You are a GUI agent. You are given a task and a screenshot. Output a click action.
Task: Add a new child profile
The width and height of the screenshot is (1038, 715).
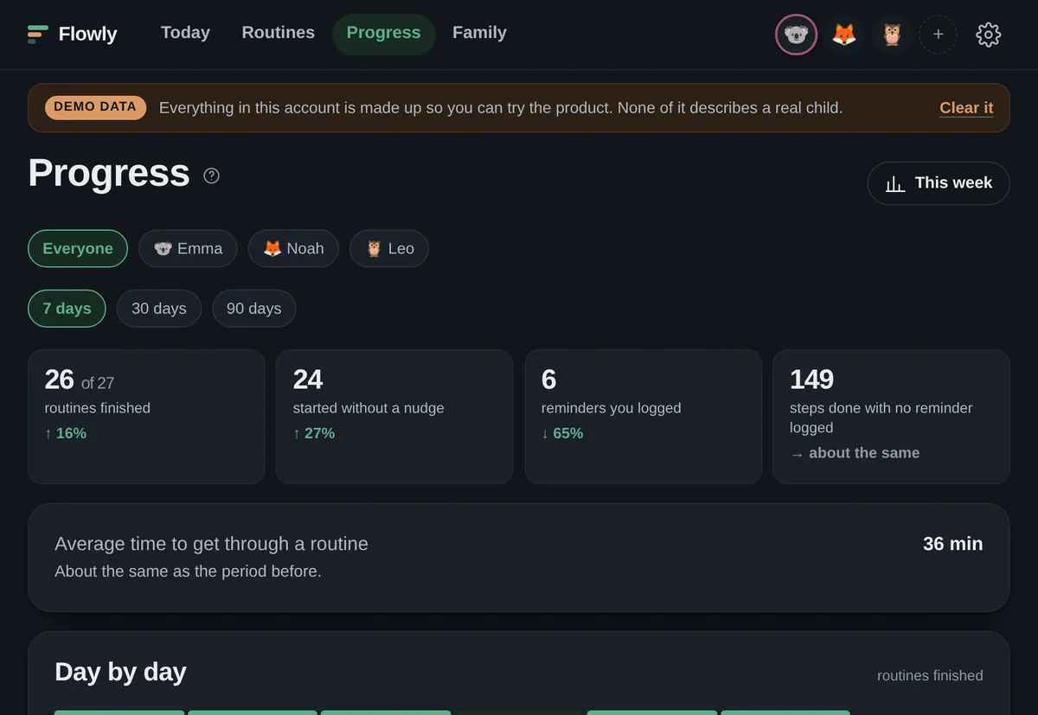(x=939, y=35)
